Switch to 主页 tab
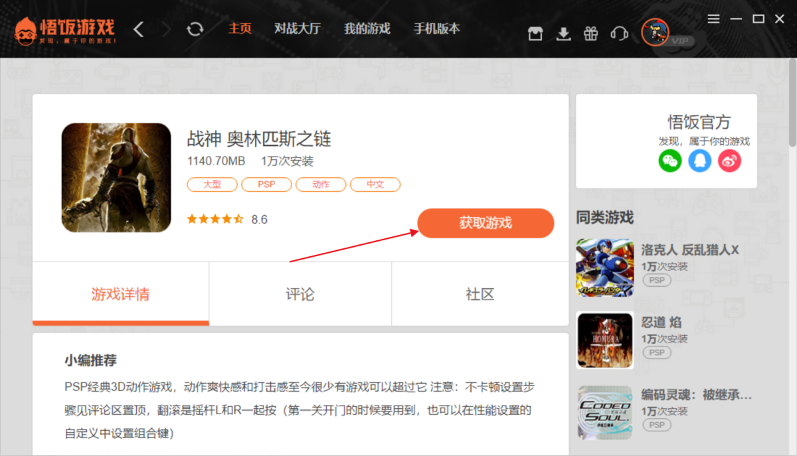 click(x=240, y=29)
